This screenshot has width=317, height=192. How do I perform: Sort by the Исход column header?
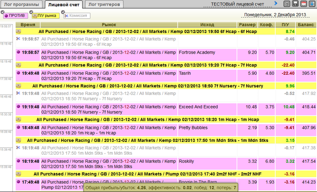(x=207, y=24)
